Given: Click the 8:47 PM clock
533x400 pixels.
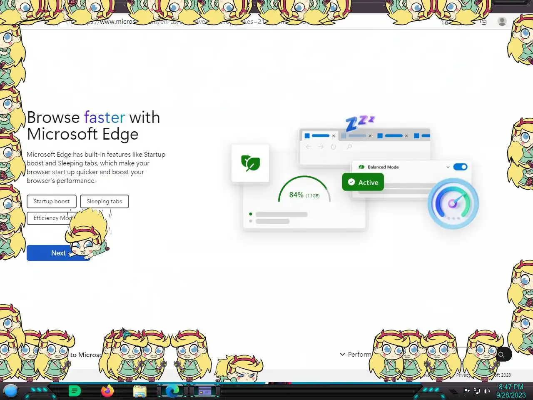Looking at the screenshot, I should 511,391.
